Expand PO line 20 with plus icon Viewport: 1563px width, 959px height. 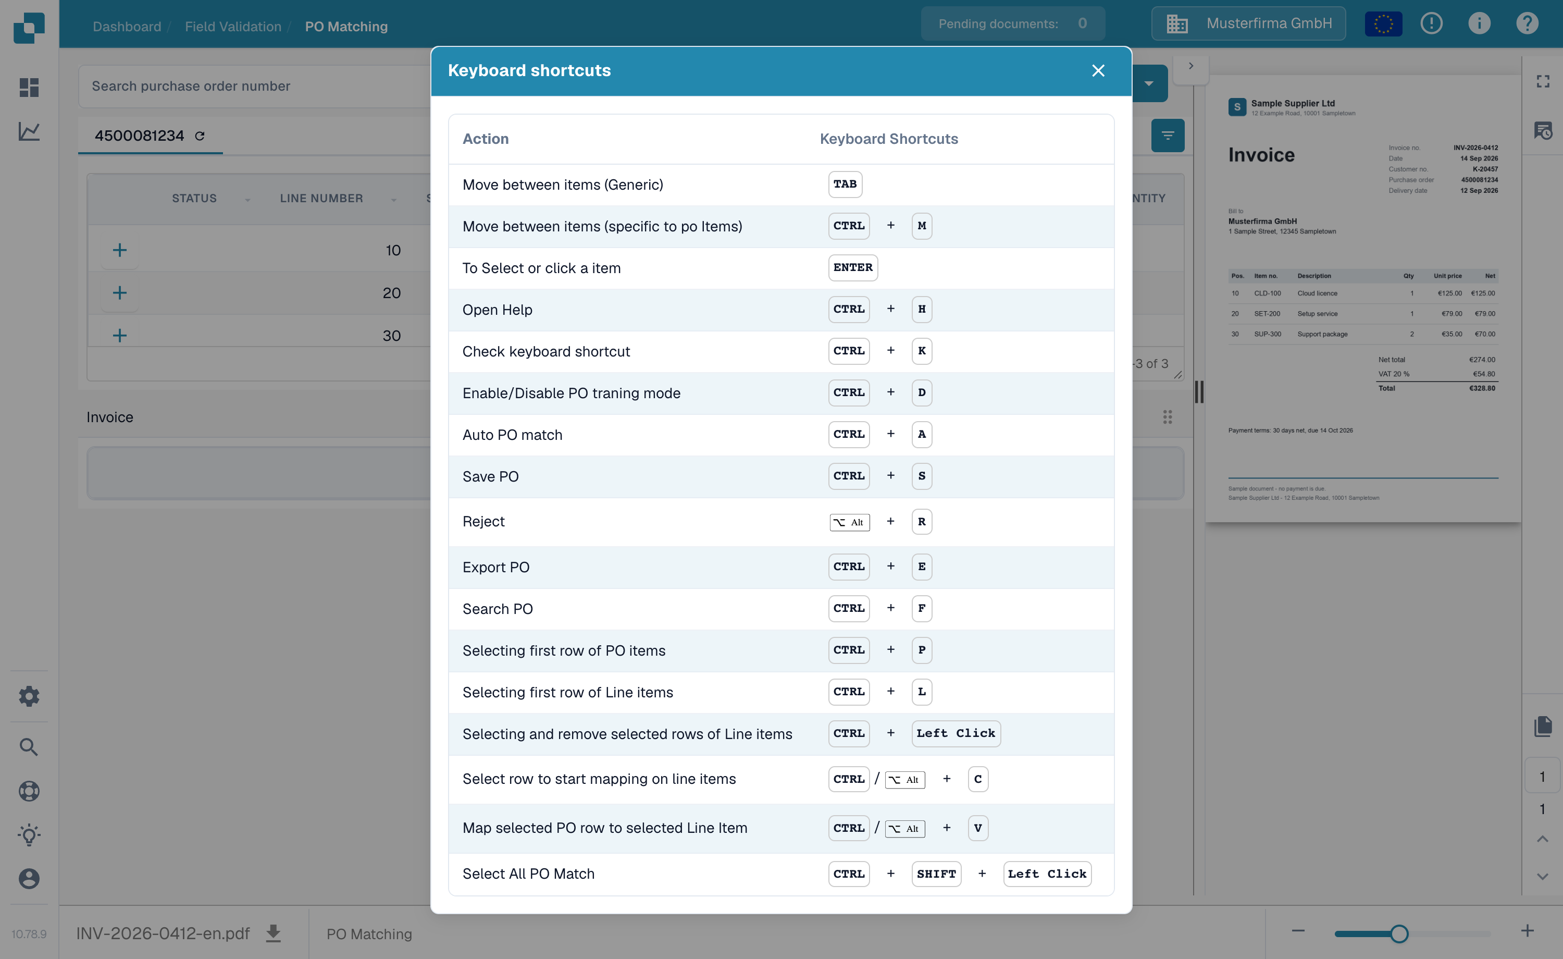pos(119,292)
